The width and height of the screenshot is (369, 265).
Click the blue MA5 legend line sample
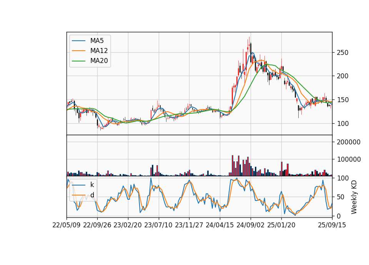[79, 41]
